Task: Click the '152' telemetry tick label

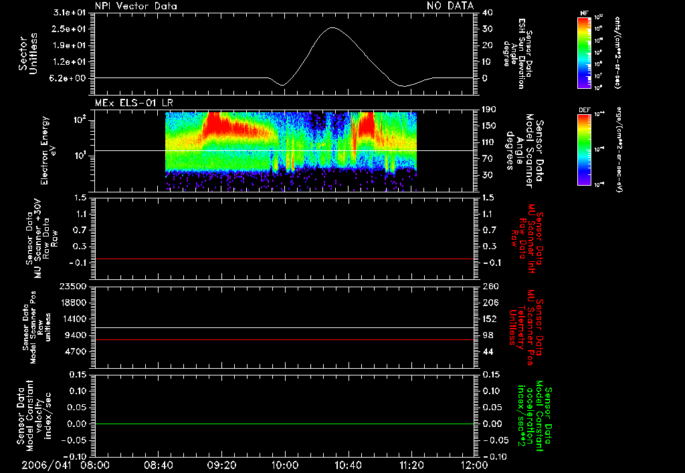Action: coord(490,319)
